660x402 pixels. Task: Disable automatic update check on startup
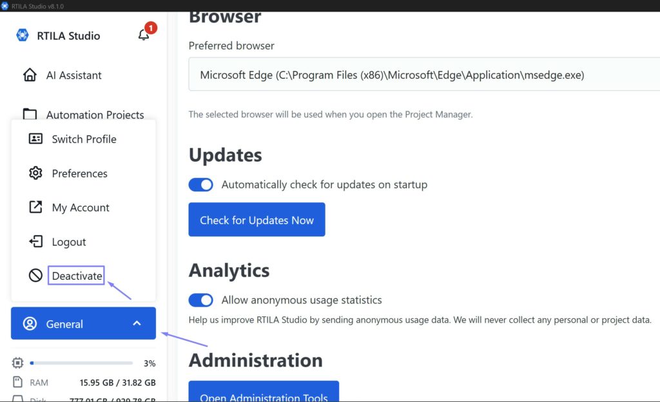pyautogui.click(x=200, y=185)
